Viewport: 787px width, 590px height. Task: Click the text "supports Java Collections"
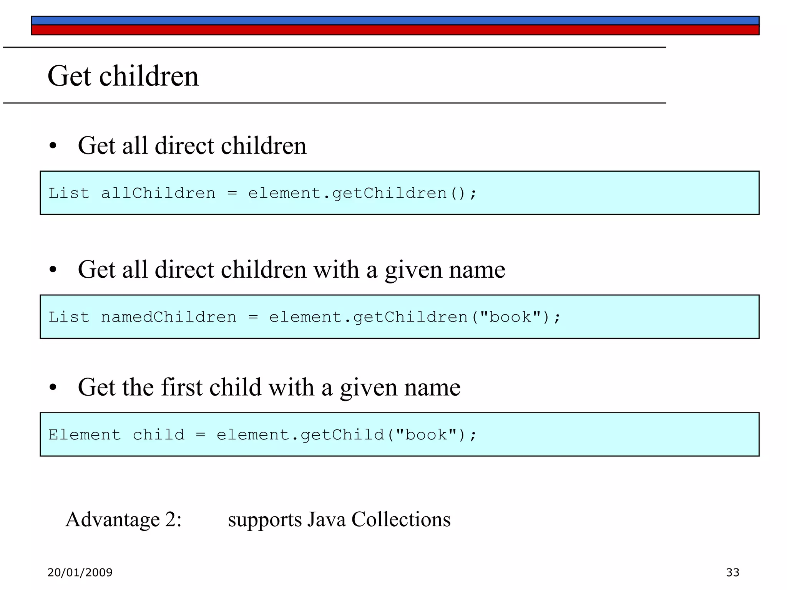tap(339, 520)
